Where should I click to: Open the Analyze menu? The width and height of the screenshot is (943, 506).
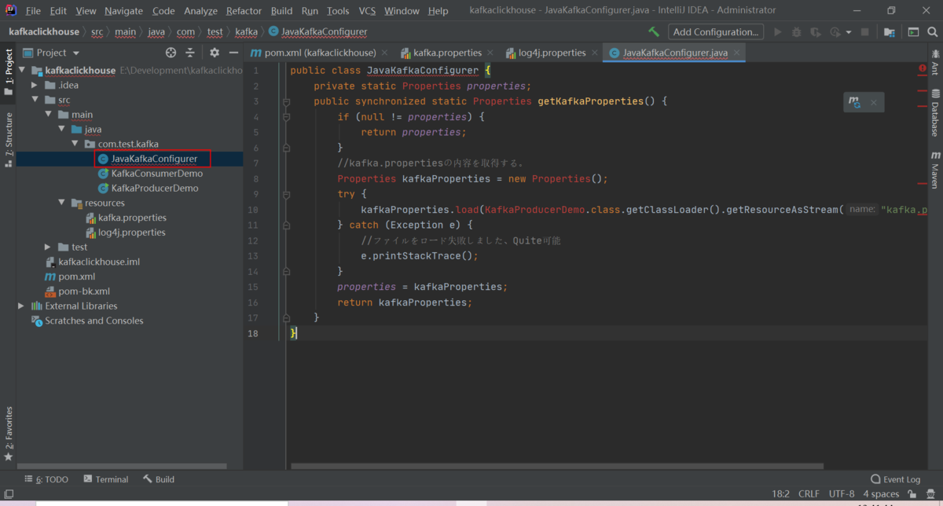pos(200,11)
